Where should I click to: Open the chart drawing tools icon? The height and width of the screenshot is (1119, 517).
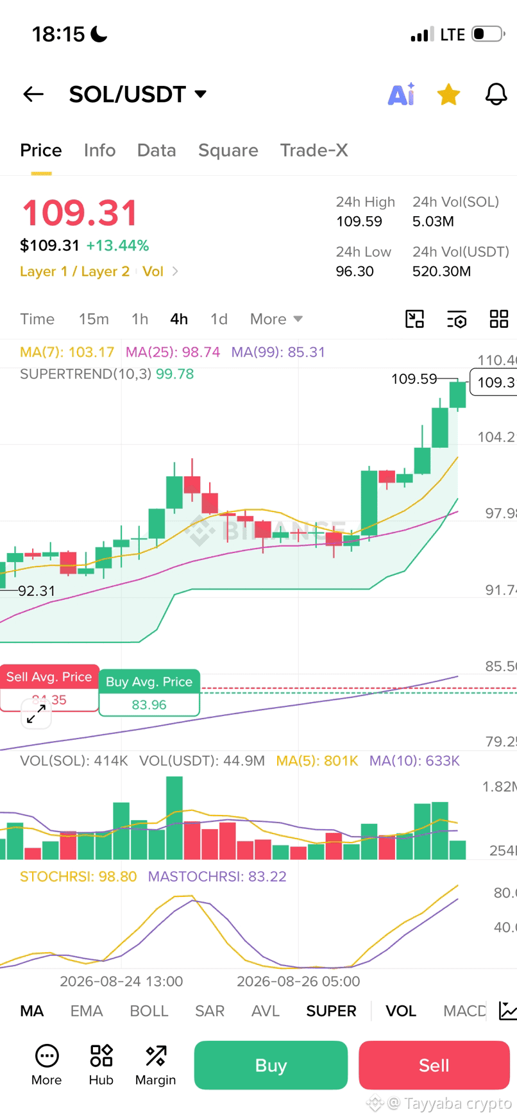coord(415,319)
